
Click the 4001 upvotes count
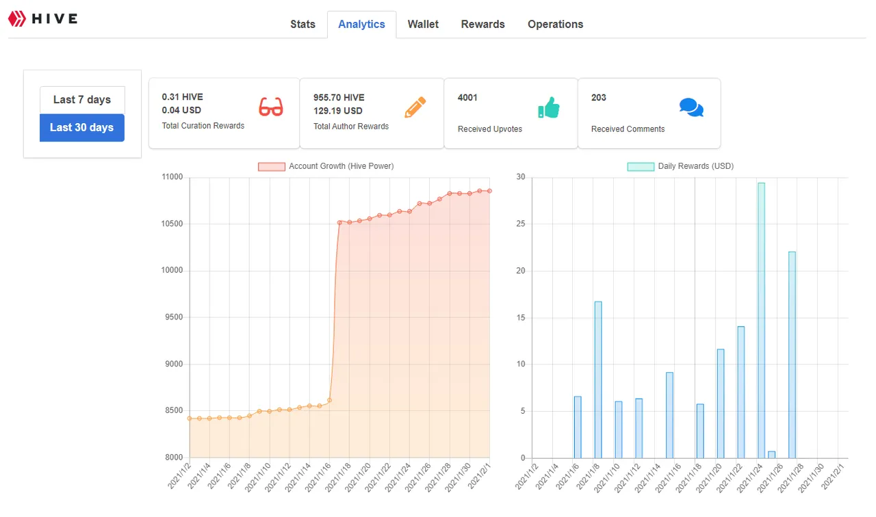click(x=467, y=98)
